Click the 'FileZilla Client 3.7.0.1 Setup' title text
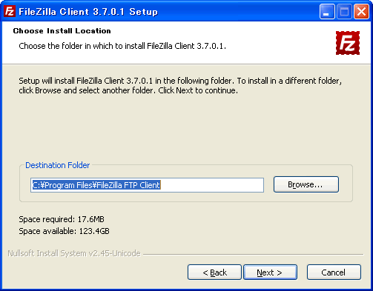The image size is (373, 291). point(88,12)
